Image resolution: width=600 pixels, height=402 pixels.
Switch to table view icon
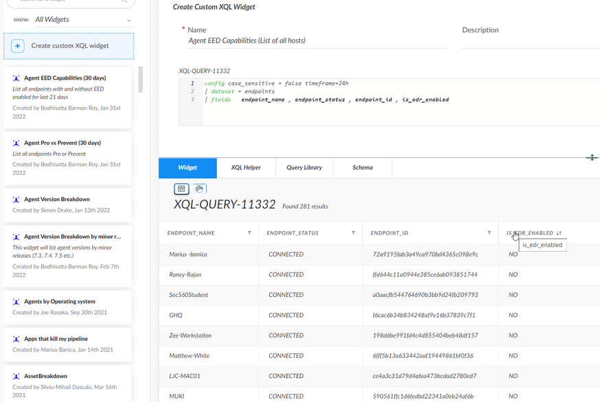[x=181, y=189]
